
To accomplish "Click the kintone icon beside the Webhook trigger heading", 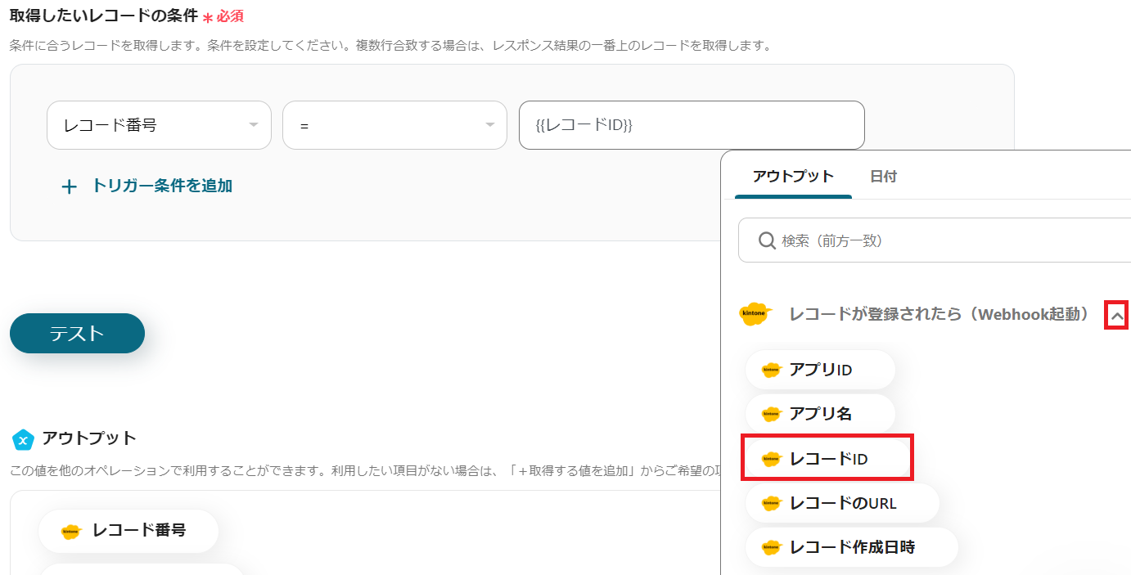I will click(x=755, y=314).
